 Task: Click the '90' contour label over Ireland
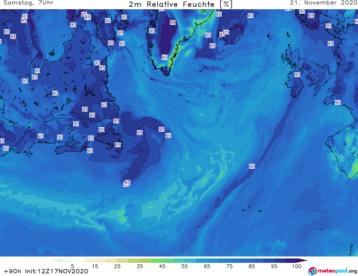click(297, 75)
